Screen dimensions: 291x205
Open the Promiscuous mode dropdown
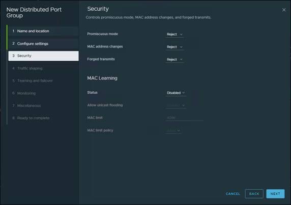click(x=174, y=34)
